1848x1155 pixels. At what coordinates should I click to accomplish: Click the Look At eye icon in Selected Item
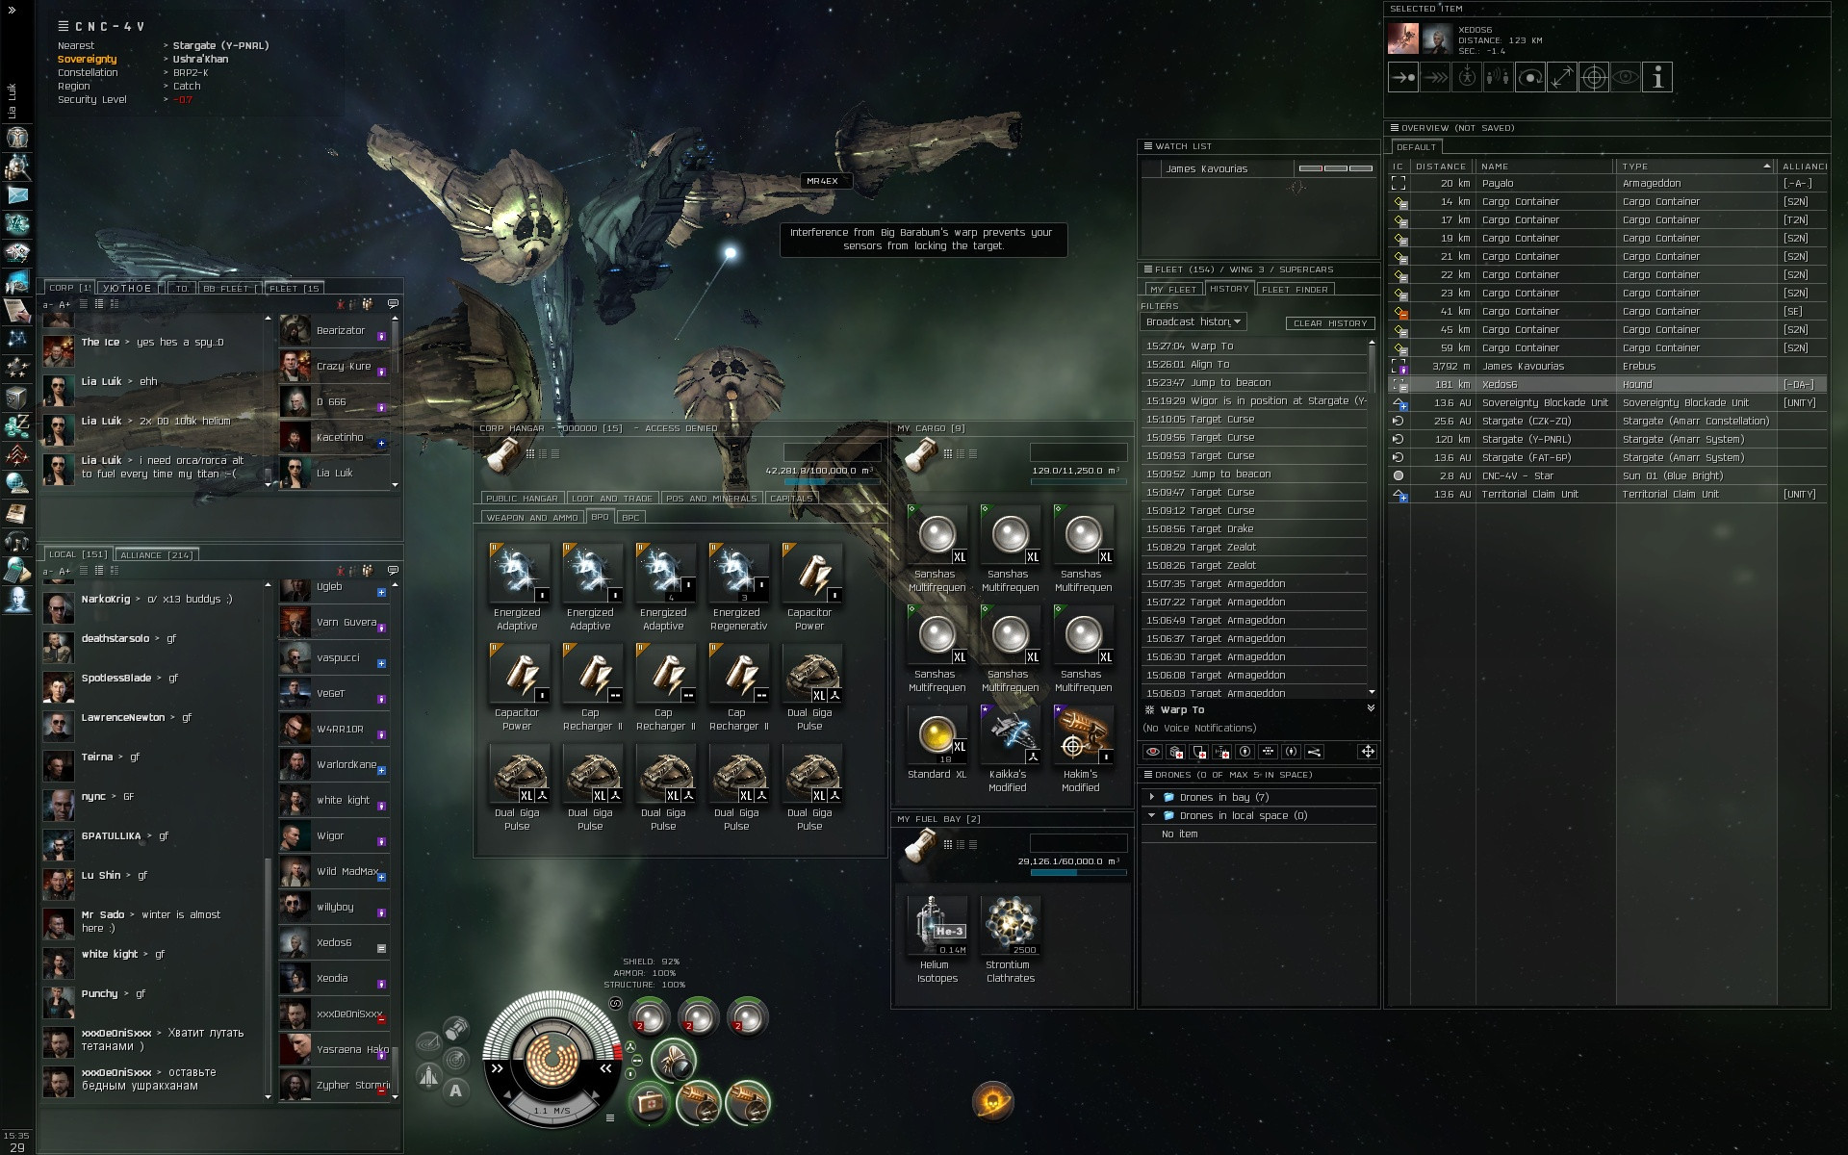point(1626,77)
